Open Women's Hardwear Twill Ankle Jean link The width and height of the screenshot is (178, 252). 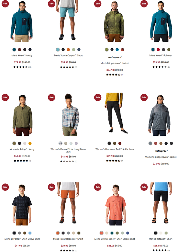(x=115, y=149)
